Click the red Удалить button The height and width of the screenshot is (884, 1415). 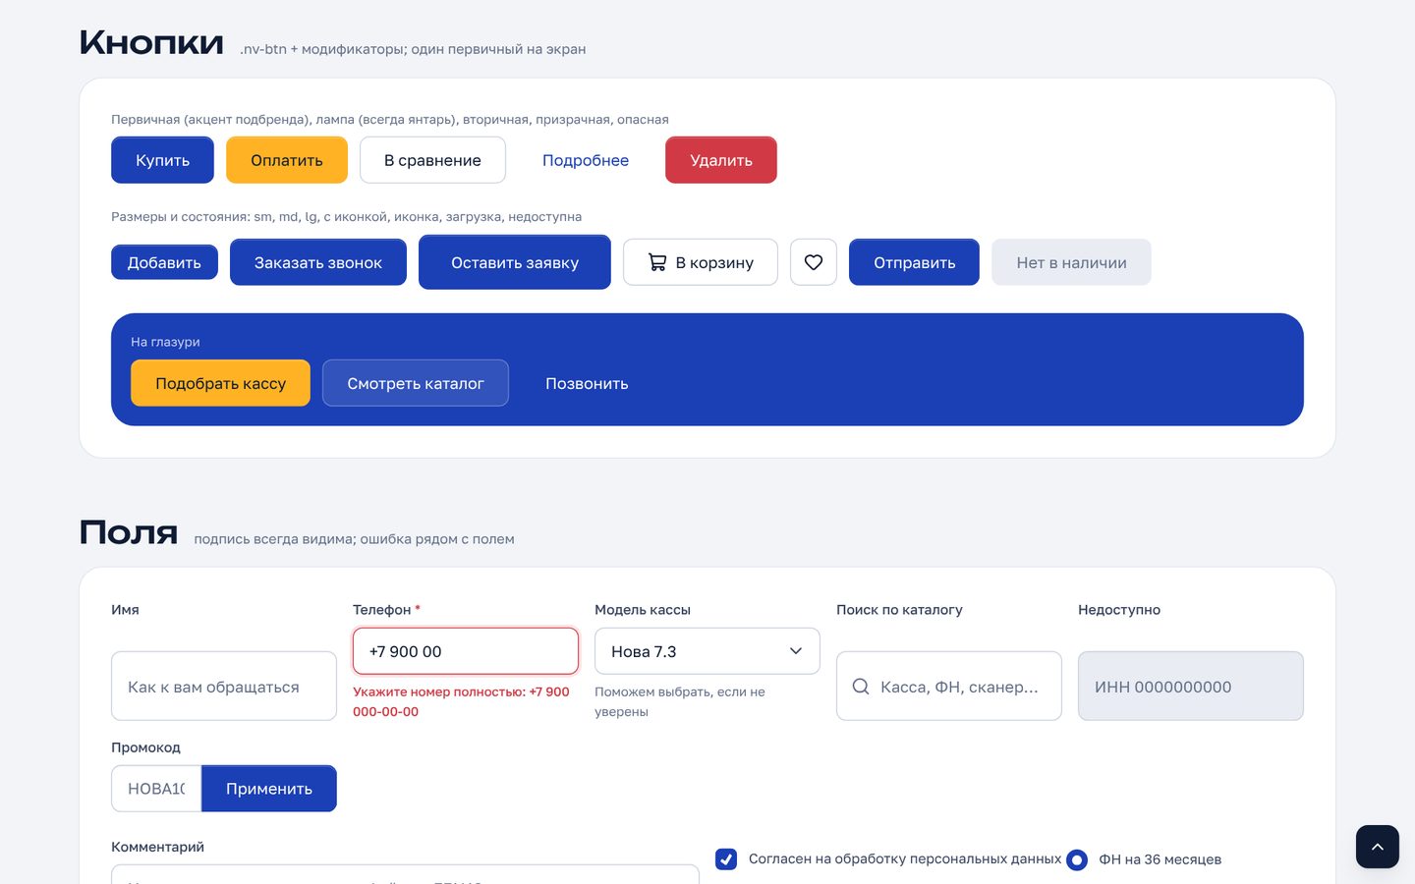721,160
